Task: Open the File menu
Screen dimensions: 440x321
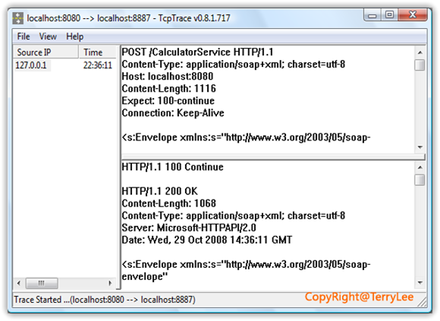Action: coord(24,36)
